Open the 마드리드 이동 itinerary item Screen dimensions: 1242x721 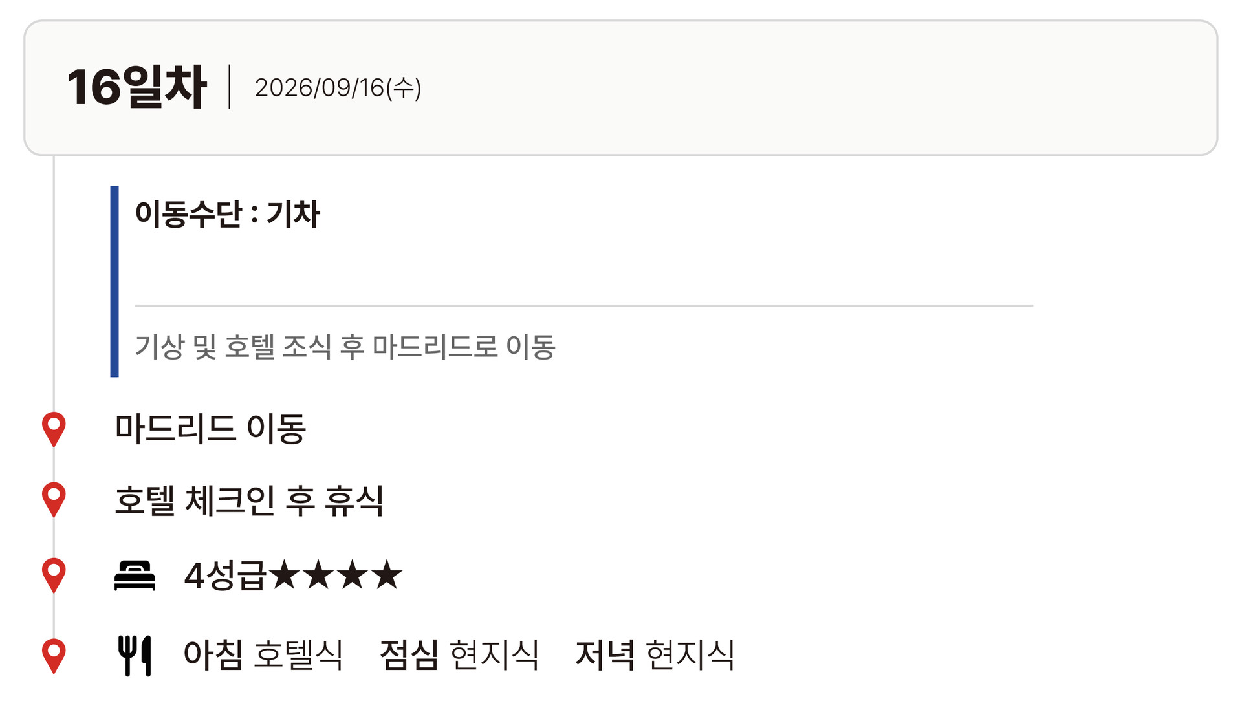pos(210,428)
